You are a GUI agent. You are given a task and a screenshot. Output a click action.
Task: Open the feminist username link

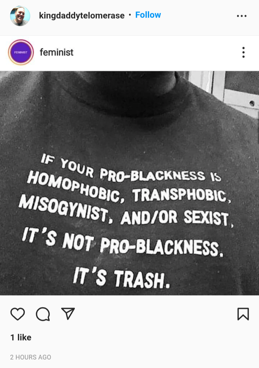[x=56, y=52]
